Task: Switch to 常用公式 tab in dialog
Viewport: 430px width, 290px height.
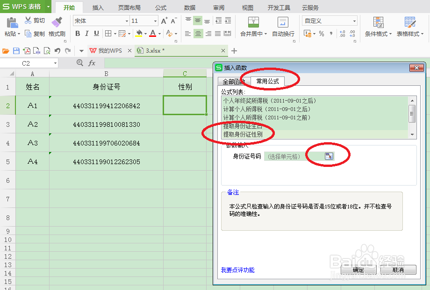Action: coord(267,81)
